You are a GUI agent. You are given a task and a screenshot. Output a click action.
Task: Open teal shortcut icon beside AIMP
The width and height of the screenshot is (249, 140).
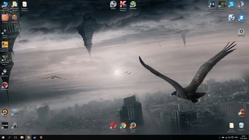15,112
